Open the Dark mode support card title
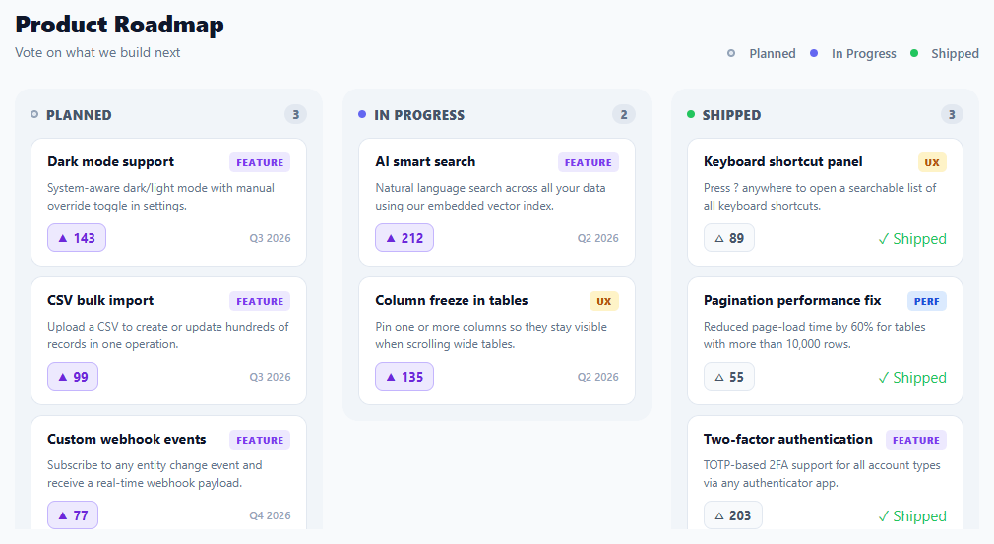The height and width of the screenshot is (544, 994). (110, 162)
